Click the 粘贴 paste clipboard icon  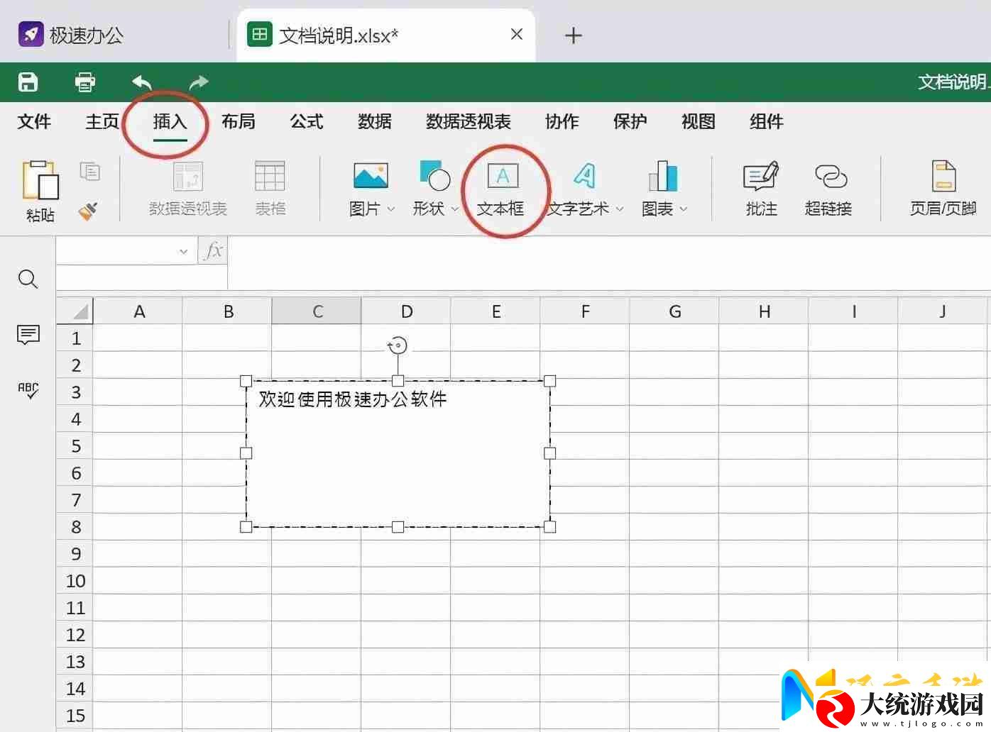[x=40, y=180]
